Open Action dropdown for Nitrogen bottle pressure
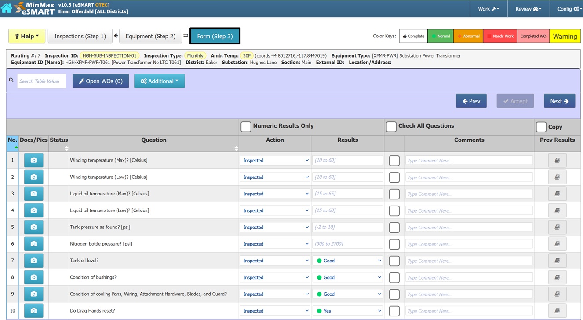This screenshot has width=583, height=320. coord(275,244)
